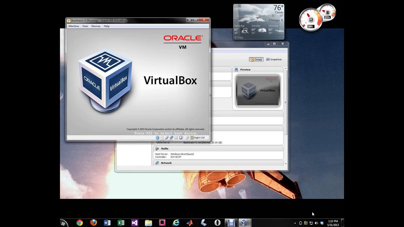This screenshot has height=227, width=404.
Task: Click the VirtualBox cube taskbar icon
Action: 244,223
